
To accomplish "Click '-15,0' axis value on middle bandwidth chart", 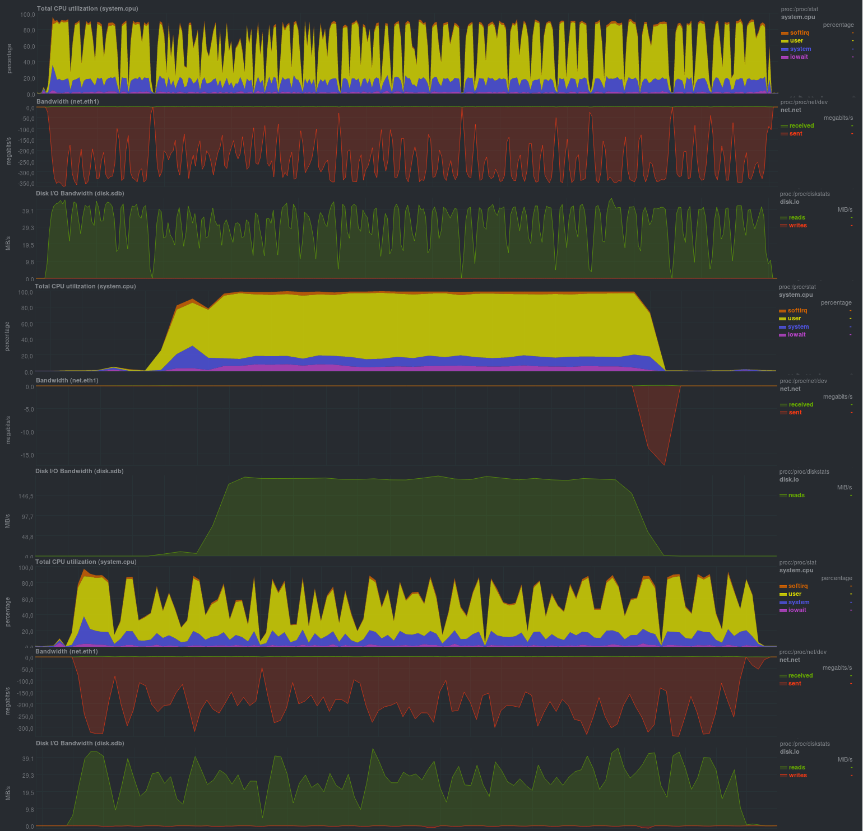I will pos(27,456).
